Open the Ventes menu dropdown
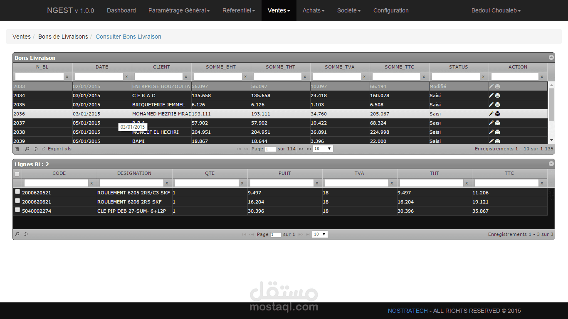568x319 pixels. tap(279, 10)
